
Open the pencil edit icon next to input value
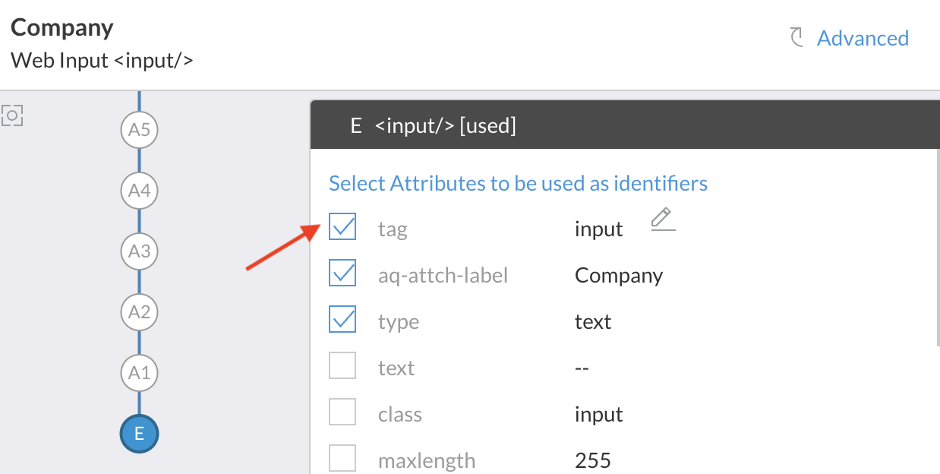pyautogui.click(x=661, y=220)
